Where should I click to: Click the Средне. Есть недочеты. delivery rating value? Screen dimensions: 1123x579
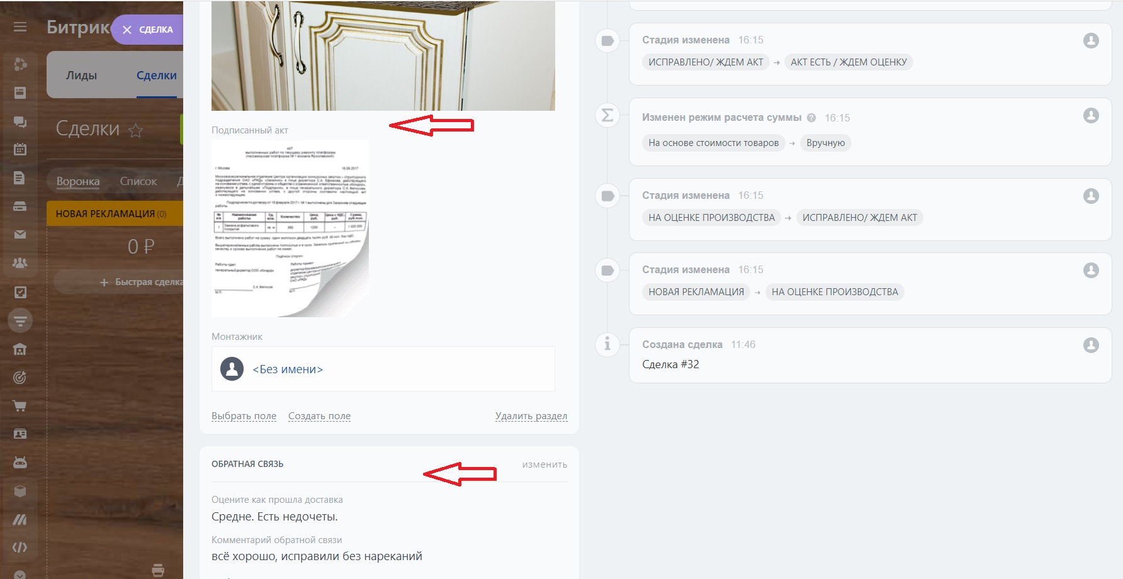pos(274,517)
